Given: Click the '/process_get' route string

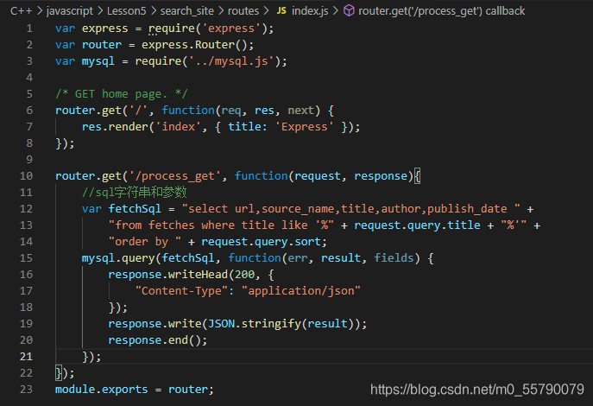Looking at the screenshot, I should coord(174,176).
